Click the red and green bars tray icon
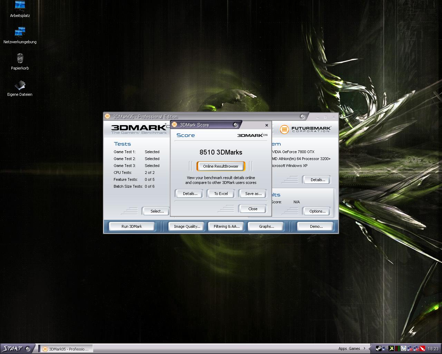Image resolution: width=442 pixels, height=354 pixels. coord(397,348)
